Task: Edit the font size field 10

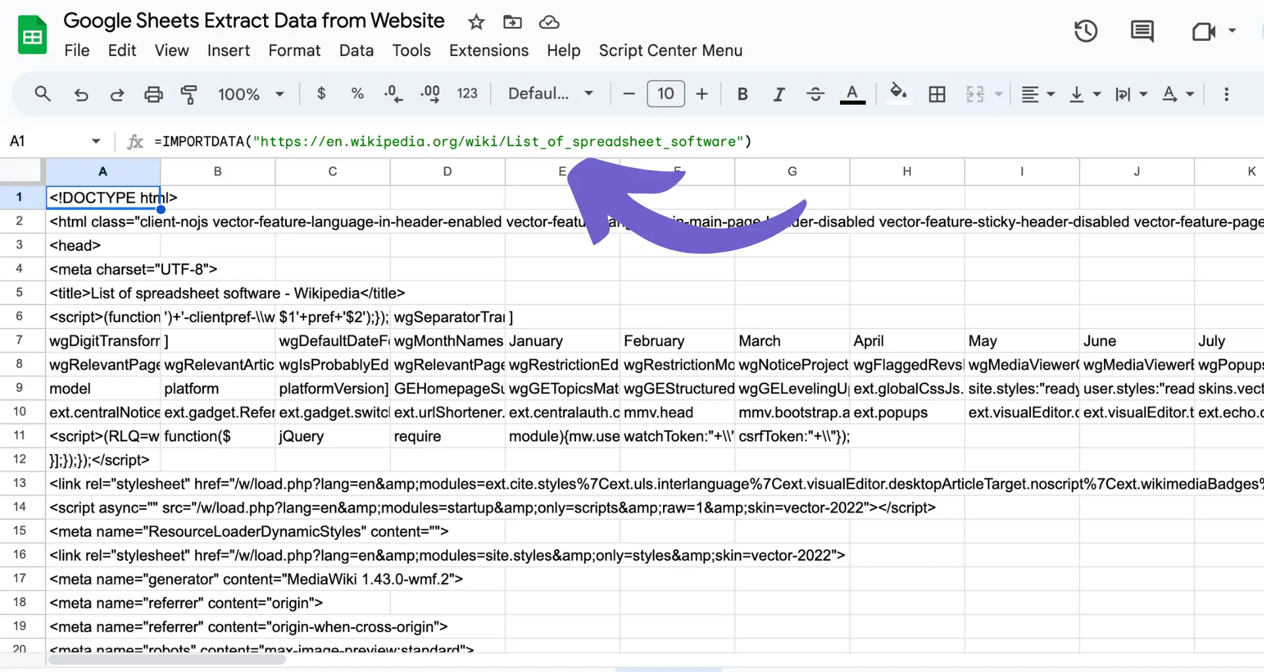Action: click(x=666, y=94)
